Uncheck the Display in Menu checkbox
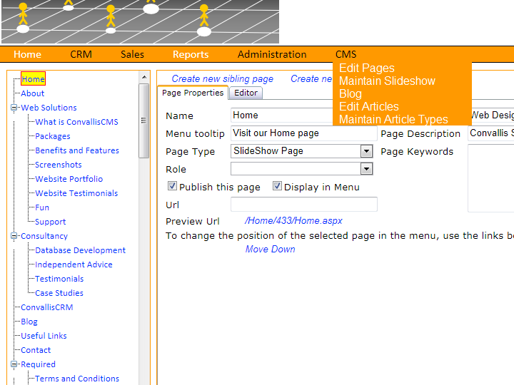 (277, 187)
